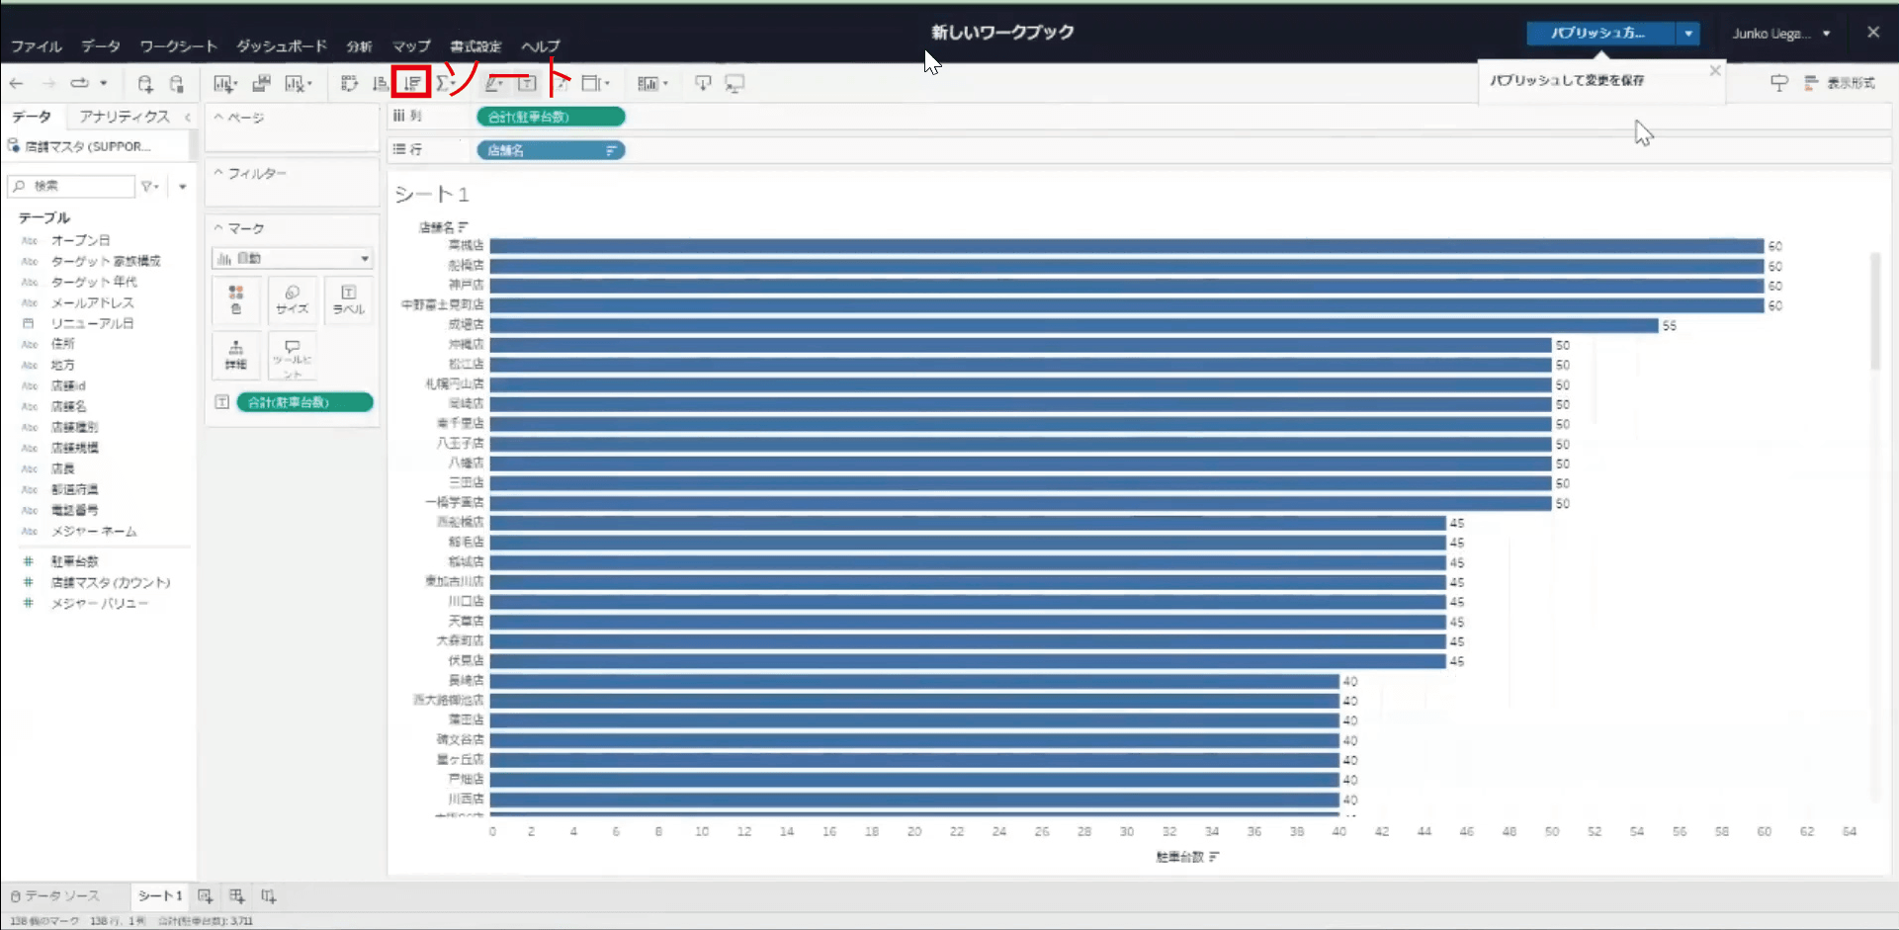Click the Show mark labels icon
The width and height of the screenshot is (1899, 930).
click(x=527, y=84)
